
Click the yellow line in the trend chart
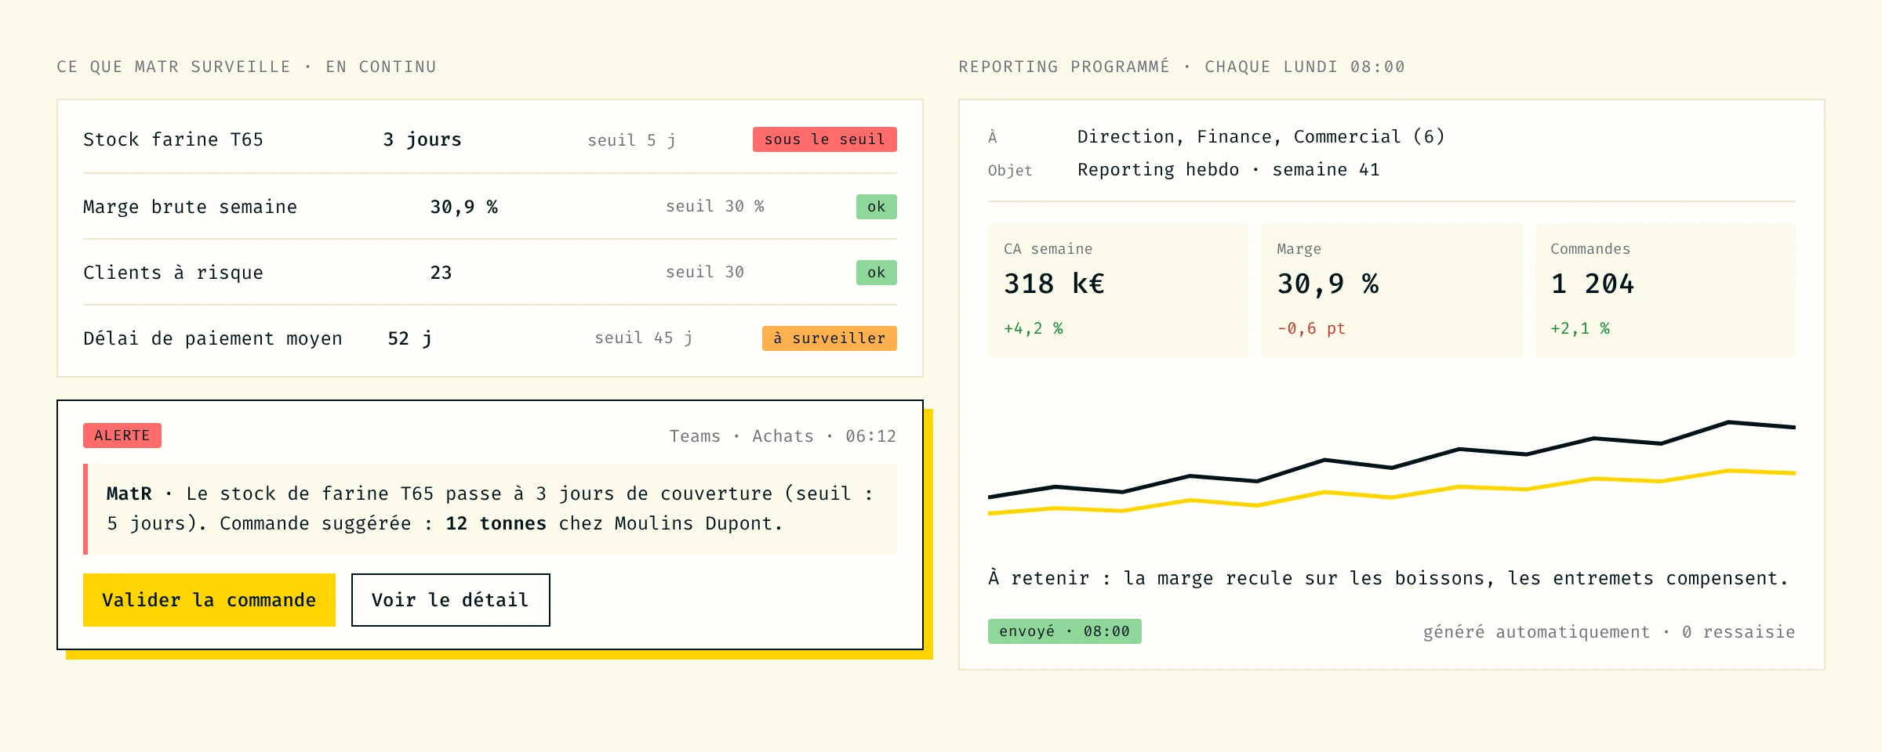click(x=1392, y=497)
